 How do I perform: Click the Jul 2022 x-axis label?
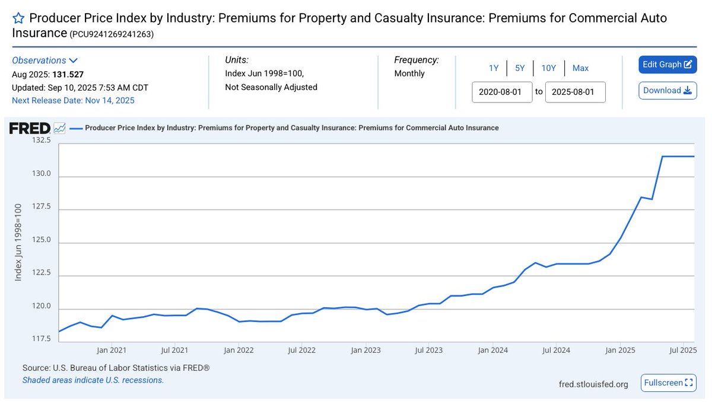pyautogui.click(x=302, y=350)
